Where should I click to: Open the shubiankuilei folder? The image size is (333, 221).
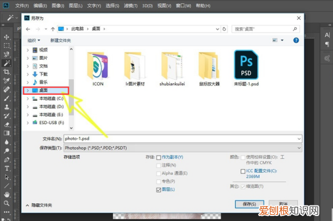[172, 69]
